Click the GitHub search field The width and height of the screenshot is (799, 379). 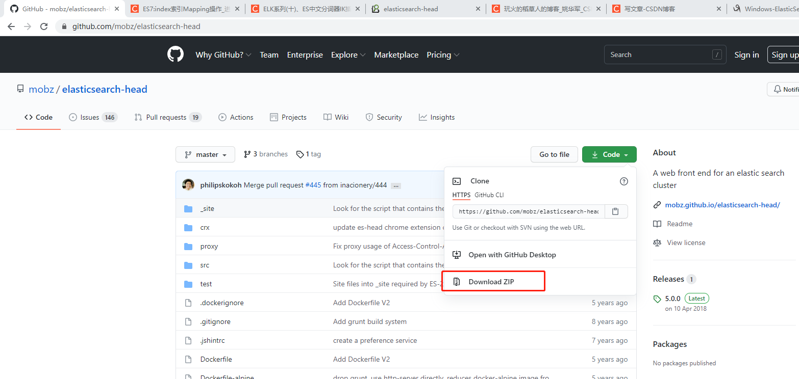(x=665, y=55)
